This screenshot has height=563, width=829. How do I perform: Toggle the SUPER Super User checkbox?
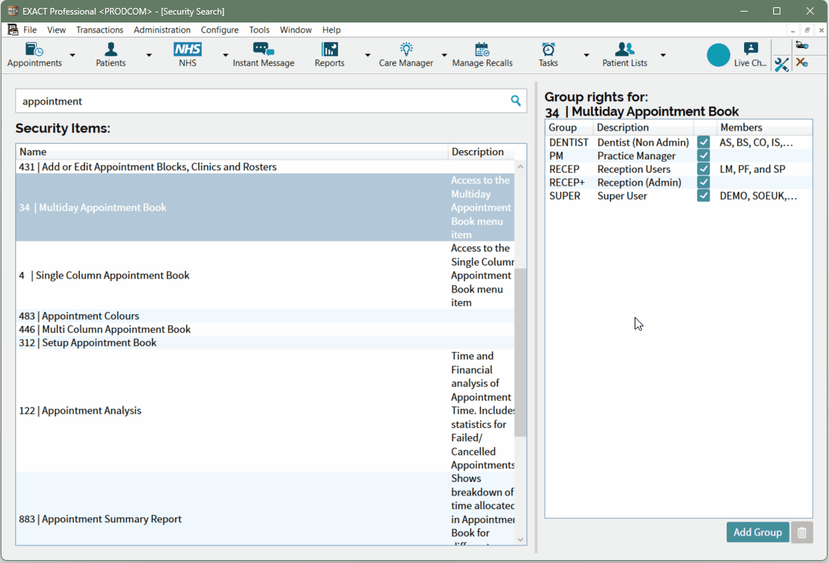(x=704, y=196)
